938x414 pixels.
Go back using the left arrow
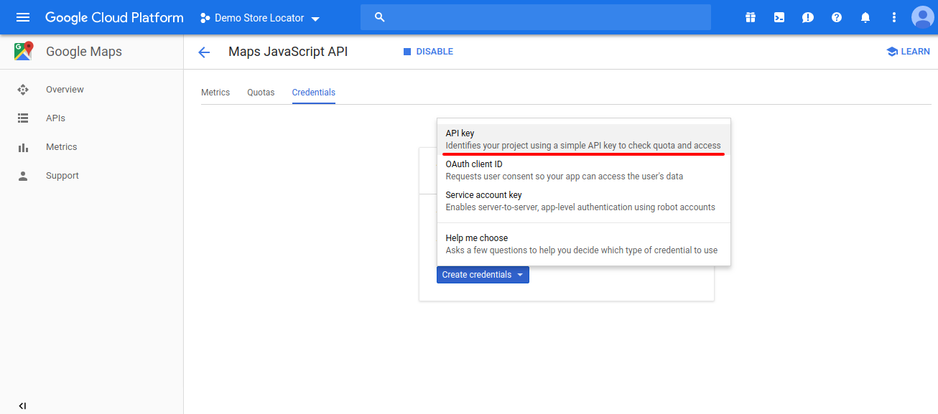(204, 52)
